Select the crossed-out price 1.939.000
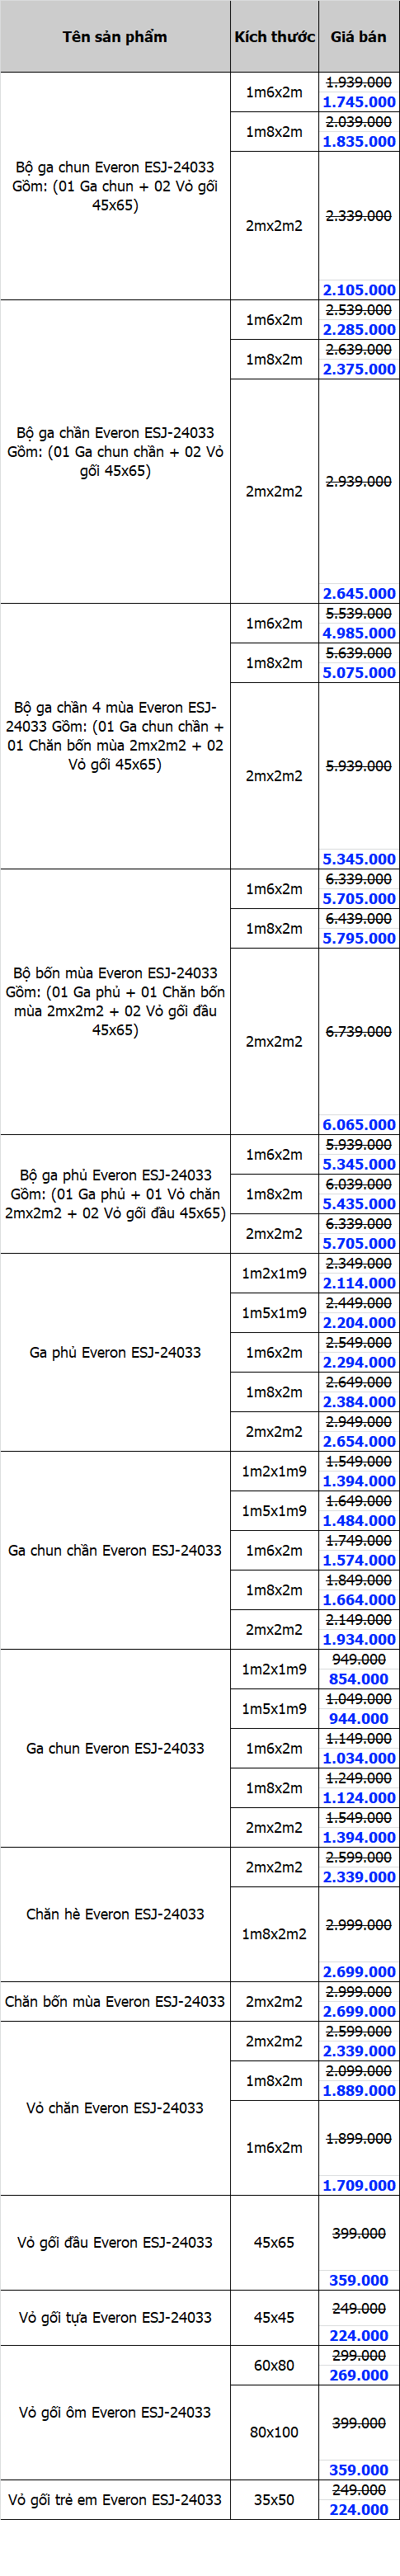 pos(359,82)
